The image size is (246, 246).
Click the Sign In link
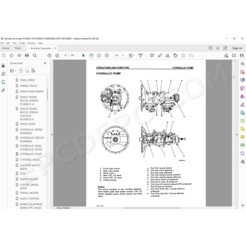point(237,48)
